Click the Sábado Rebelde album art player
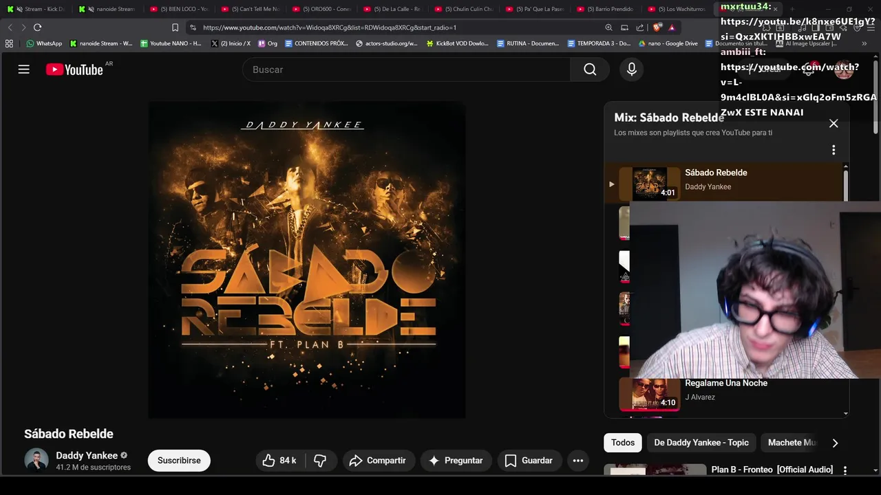The height and width of the screenshot is (495, 881). pos(307,260)
